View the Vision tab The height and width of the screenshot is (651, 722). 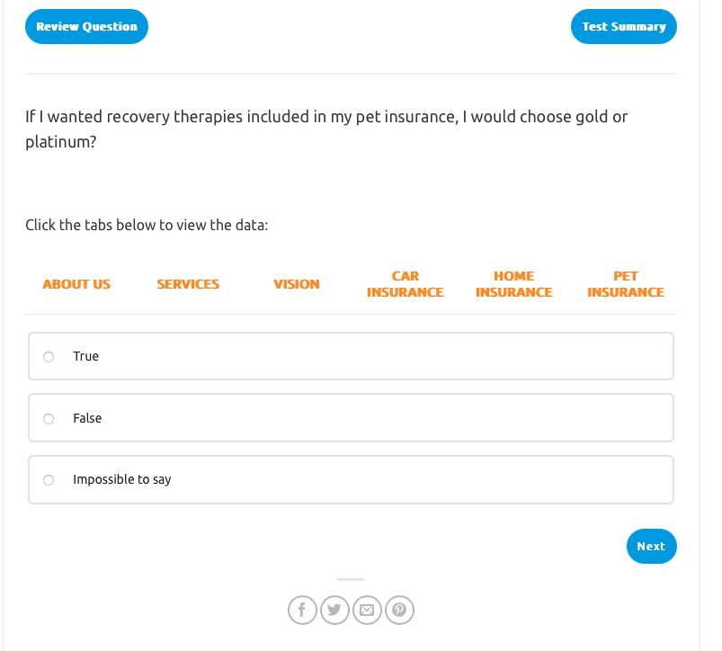click(x=297, y=284)
